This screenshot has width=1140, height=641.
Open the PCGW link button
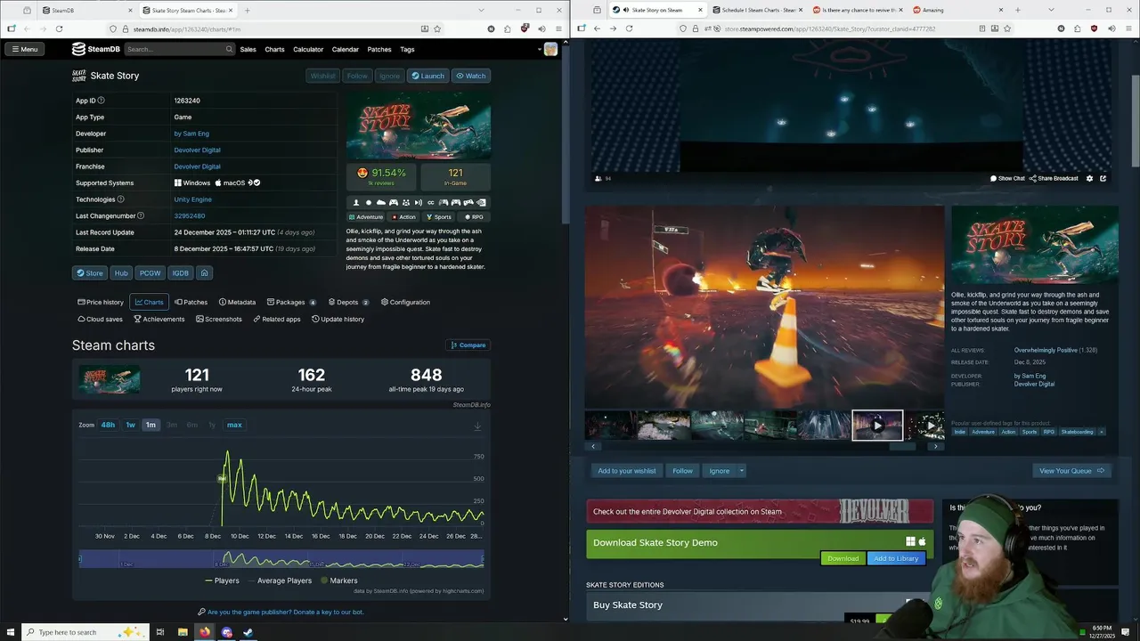pyautogui.click(x=150, y=273)
